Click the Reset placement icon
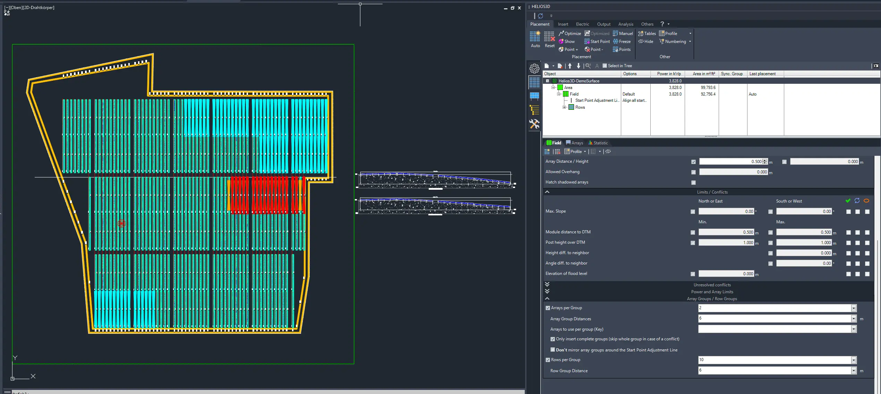The height and width of the screenshot is (394, 881). pyautogui.click(x=549, y=37)
